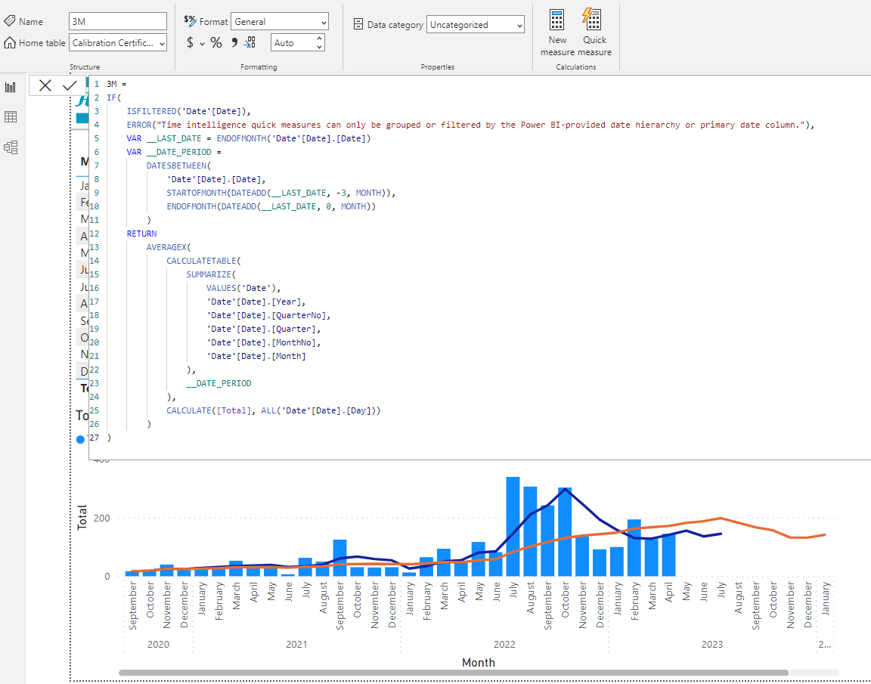This screenshot has width=871, height=684.
Task: Apply currency format with the dollar icon
Action: coord(190,42)
